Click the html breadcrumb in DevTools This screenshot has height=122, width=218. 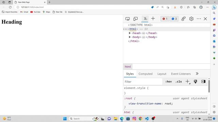click(128, 67)
